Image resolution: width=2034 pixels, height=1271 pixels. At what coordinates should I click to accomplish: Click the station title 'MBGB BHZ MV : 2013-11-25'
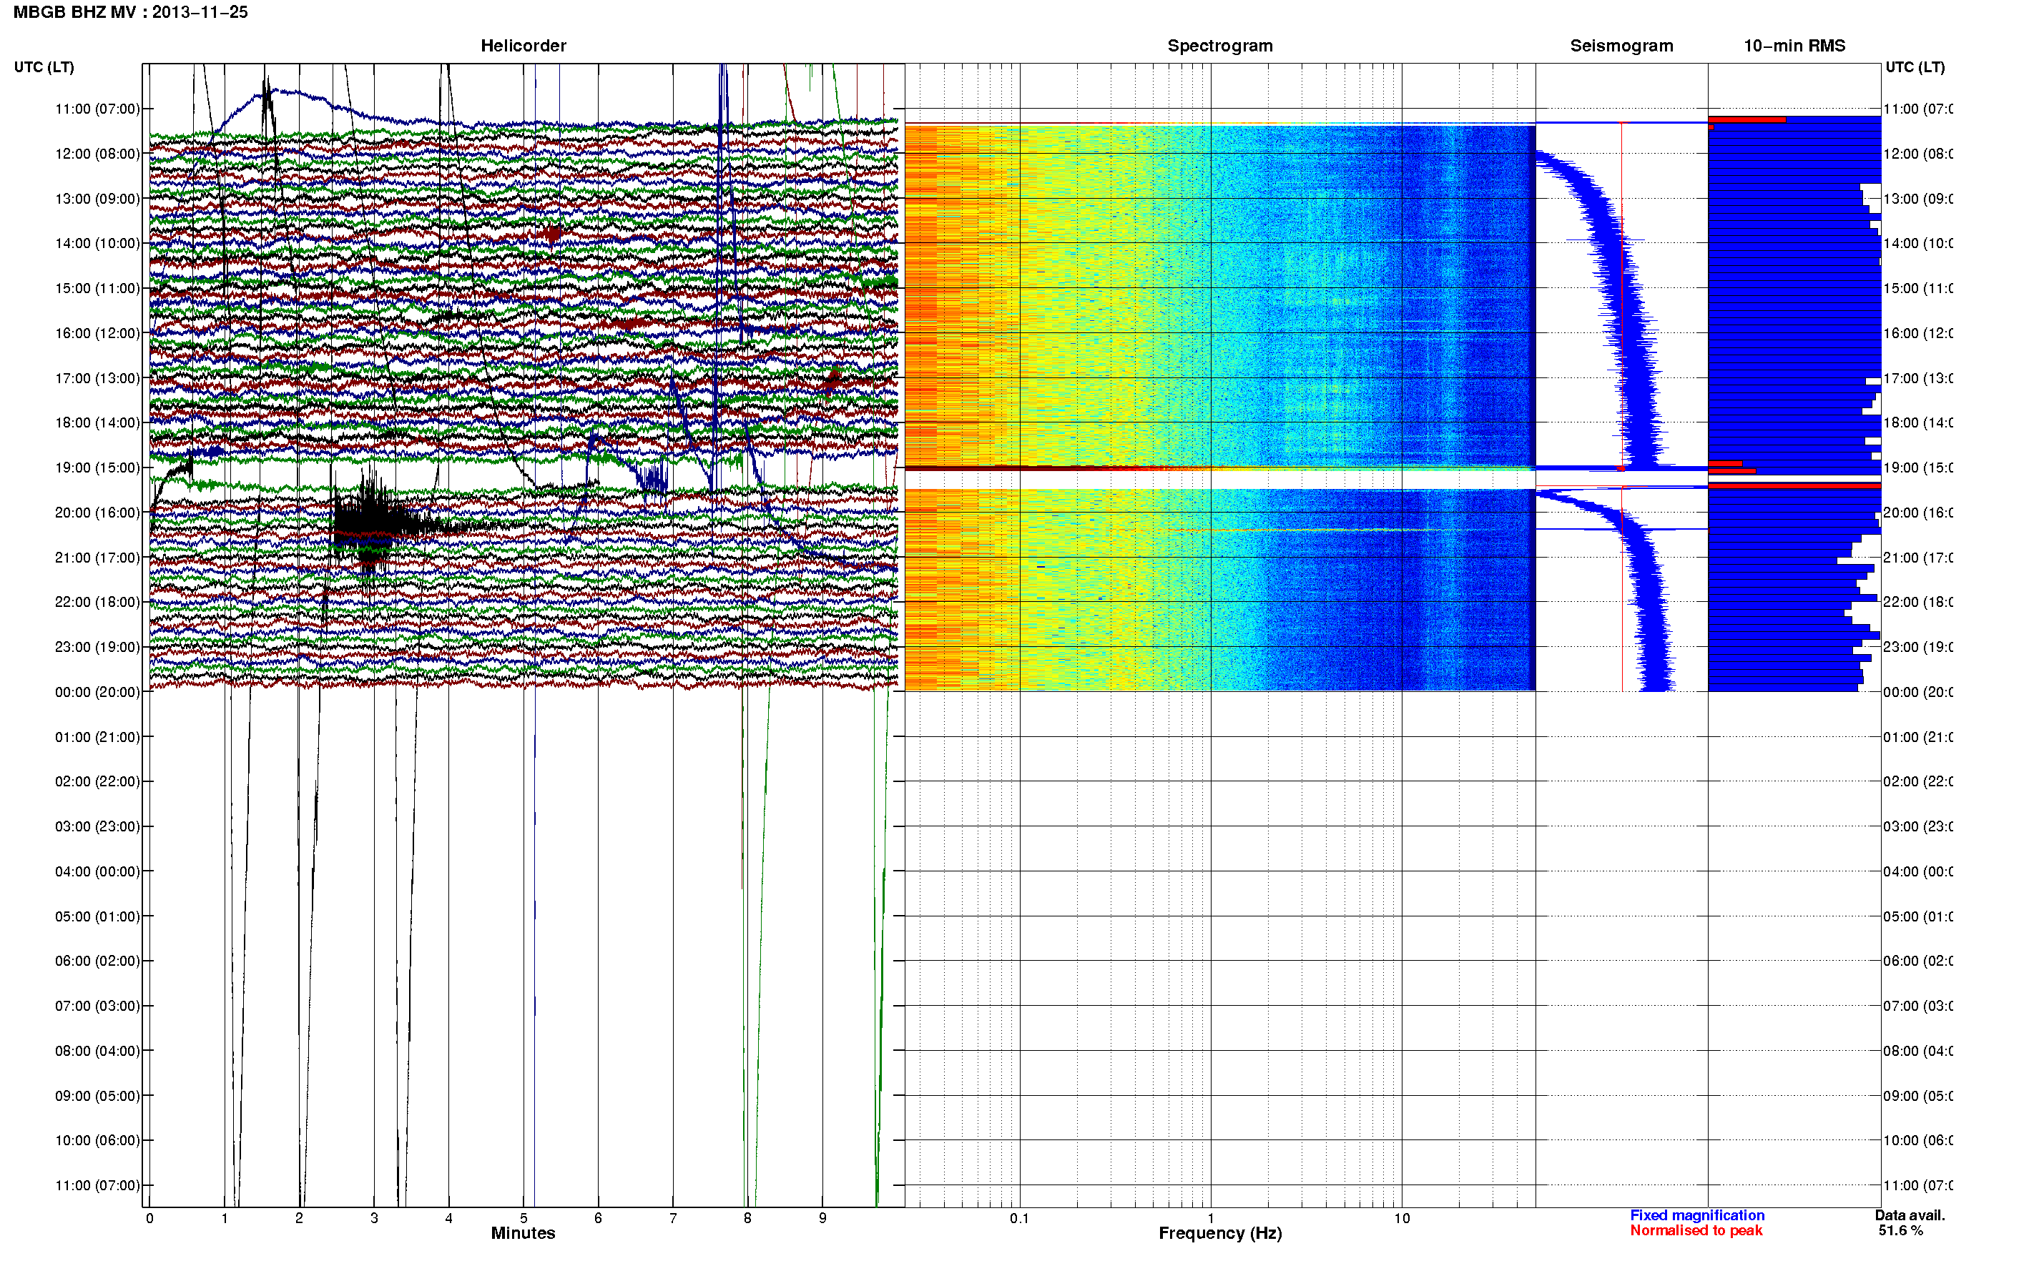click(x=130, y=13)
